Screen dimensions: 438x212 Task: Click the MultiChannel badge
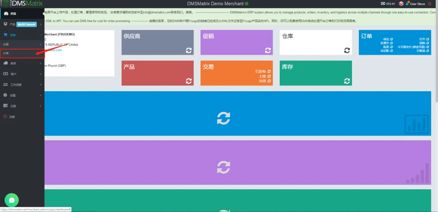[27, 24]
